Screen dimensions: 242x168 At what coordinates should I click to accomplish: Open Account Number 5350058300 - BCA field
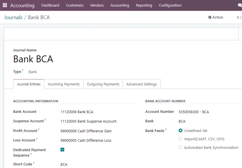pos(194,112)
